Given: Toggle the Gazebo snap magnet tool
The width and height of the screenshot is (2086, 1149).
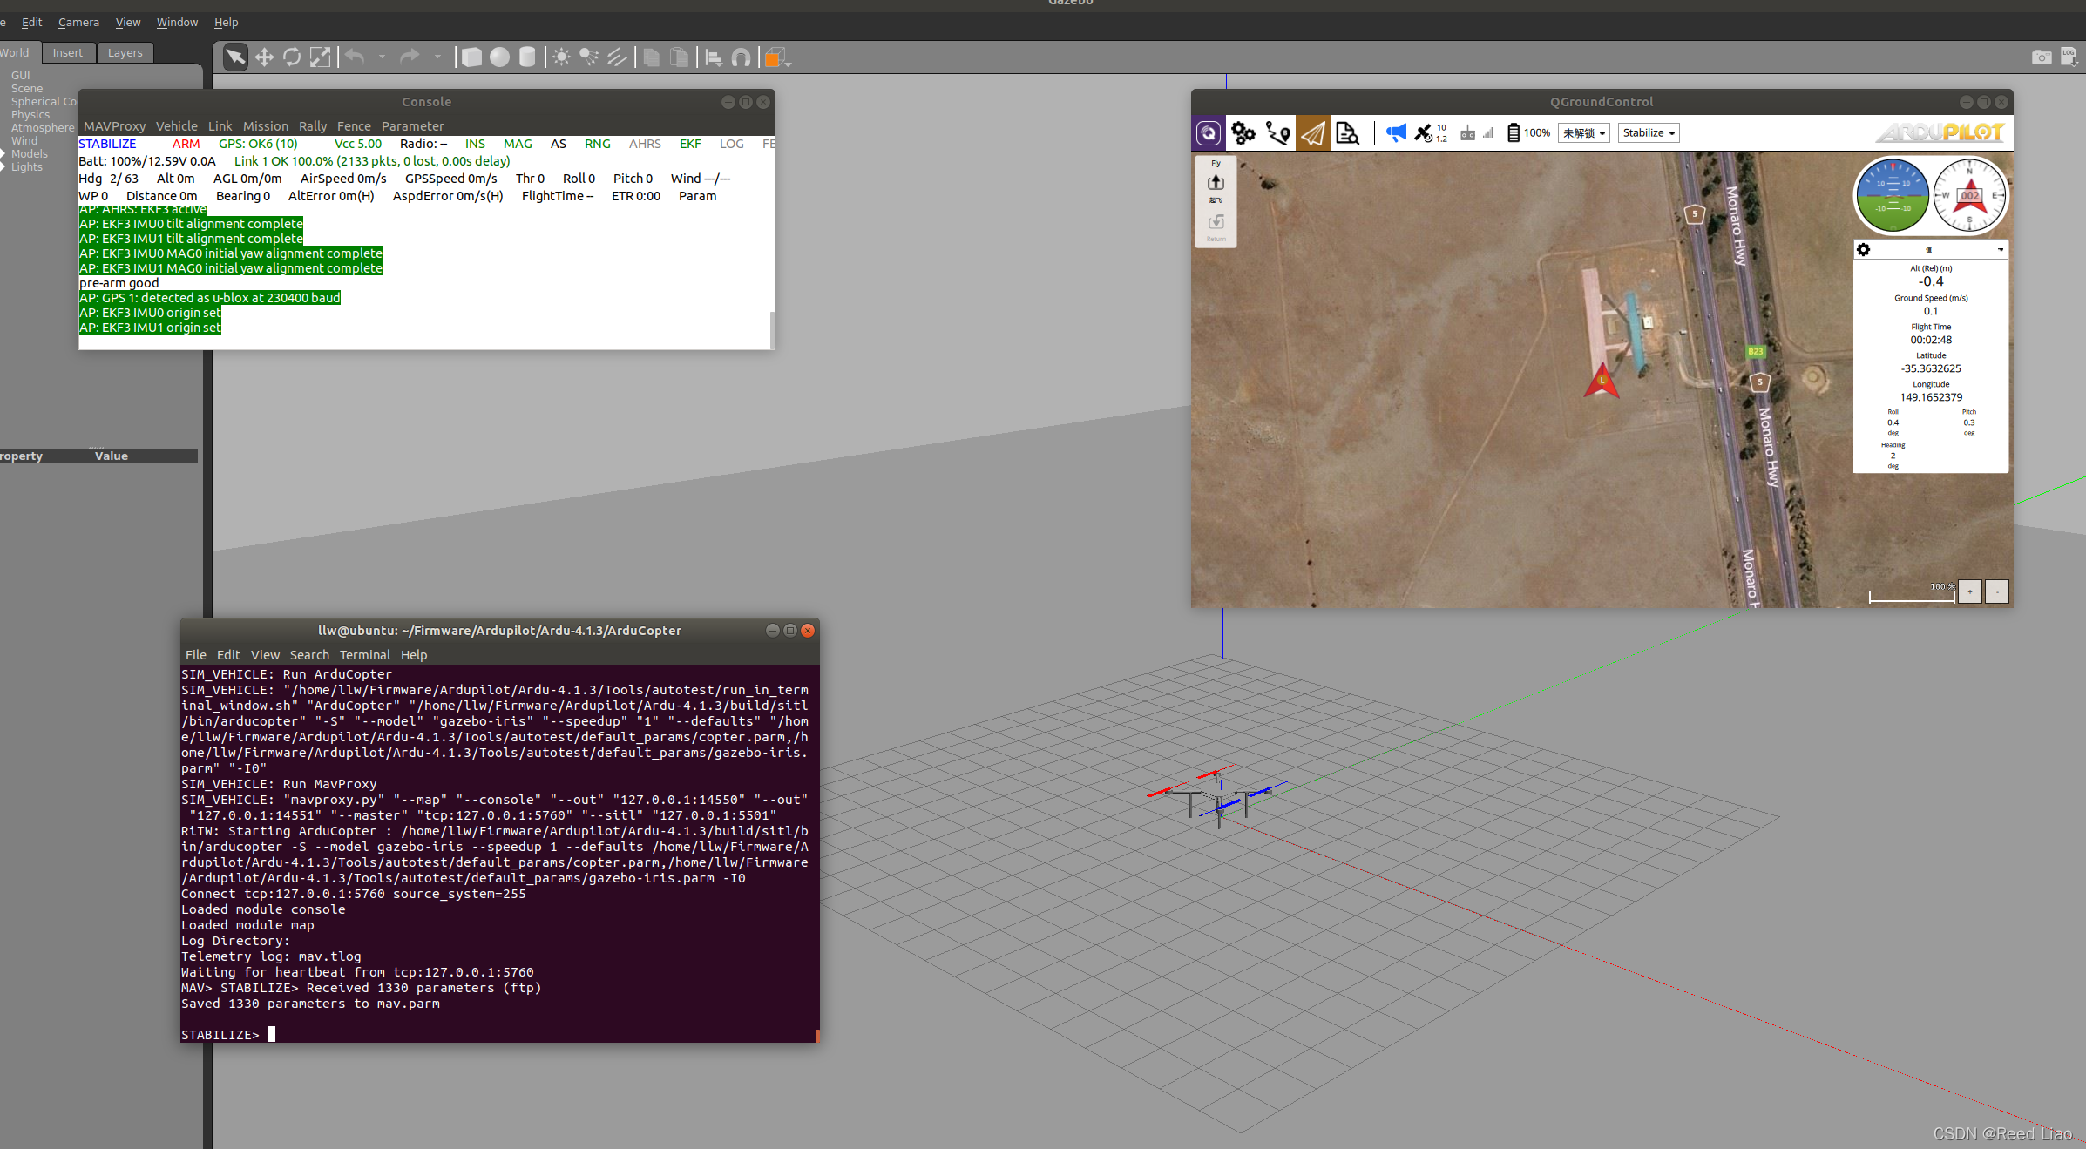Looking at the screenshot, I should coord(741,57).
